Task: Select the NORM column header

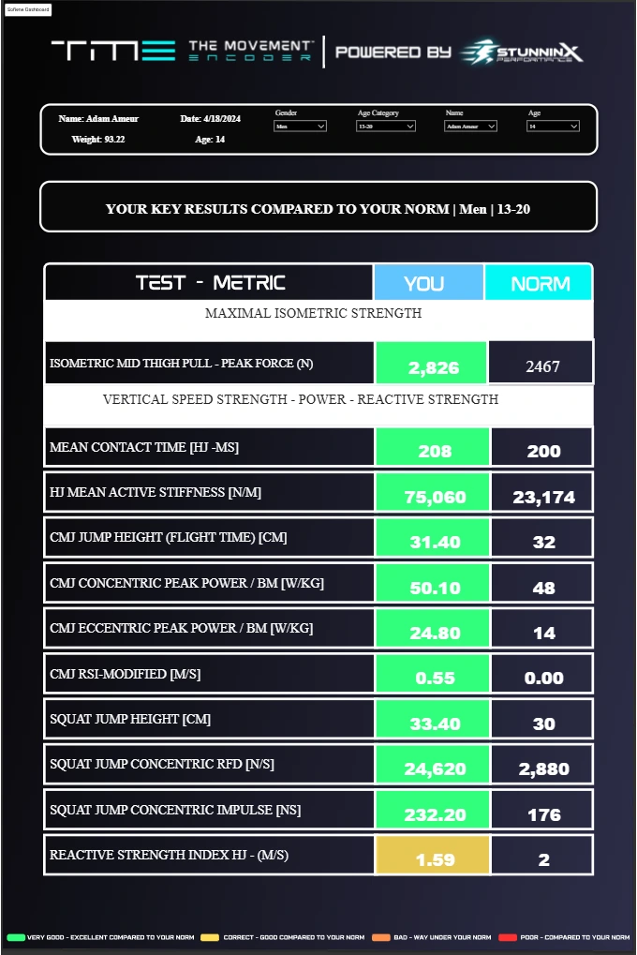Action: 539,283
